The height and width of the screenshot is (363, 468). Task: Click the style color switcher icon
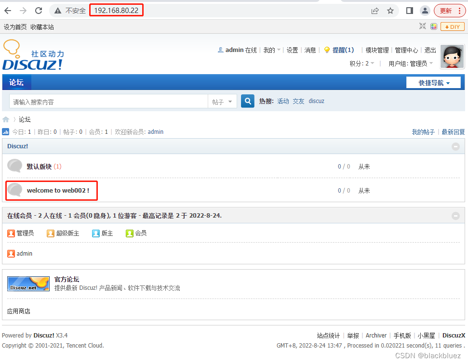tap(434, 26)
